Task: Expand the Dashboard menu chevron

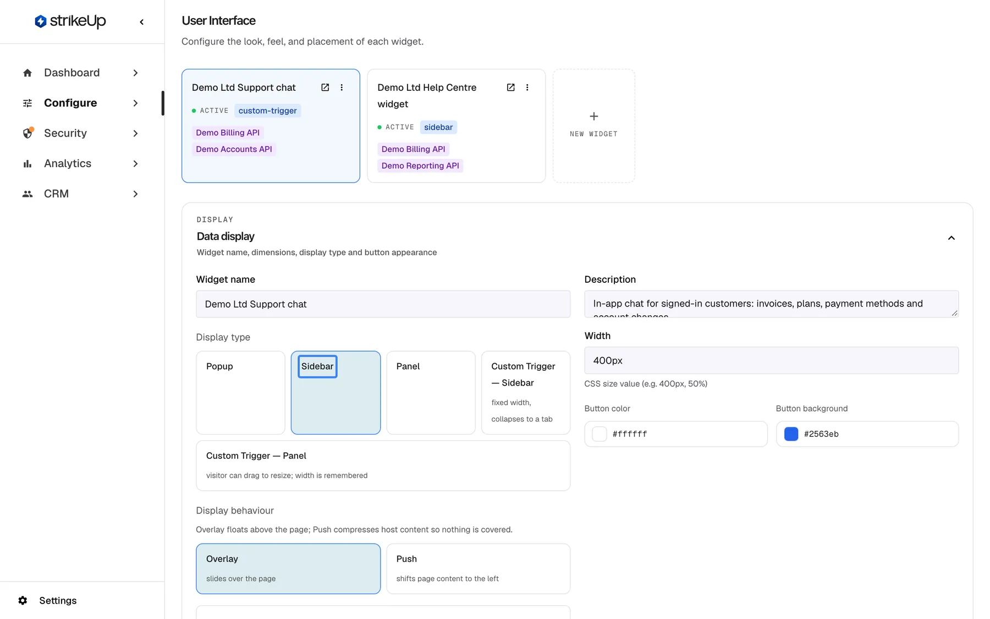Action: 135,73
